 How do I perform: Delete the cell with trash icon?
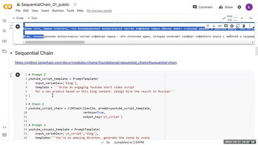[244, 26]
